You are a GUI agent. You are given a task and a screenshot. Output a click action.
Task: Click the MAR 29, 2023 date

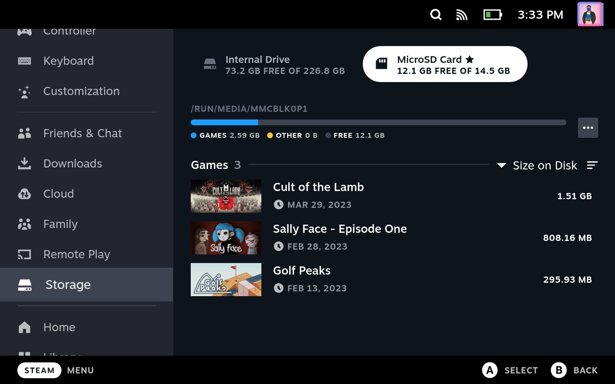320,205
